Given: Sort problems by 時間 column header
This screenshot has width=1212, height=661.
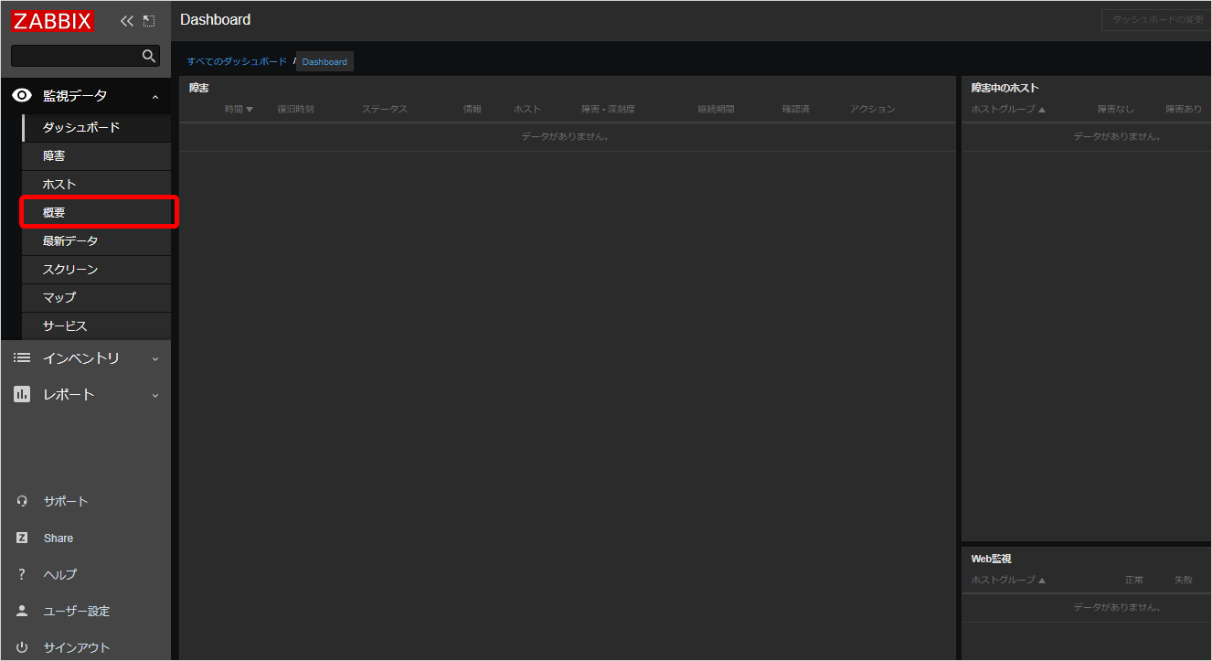Looking at the screenshot, I should tap(239, 109).
